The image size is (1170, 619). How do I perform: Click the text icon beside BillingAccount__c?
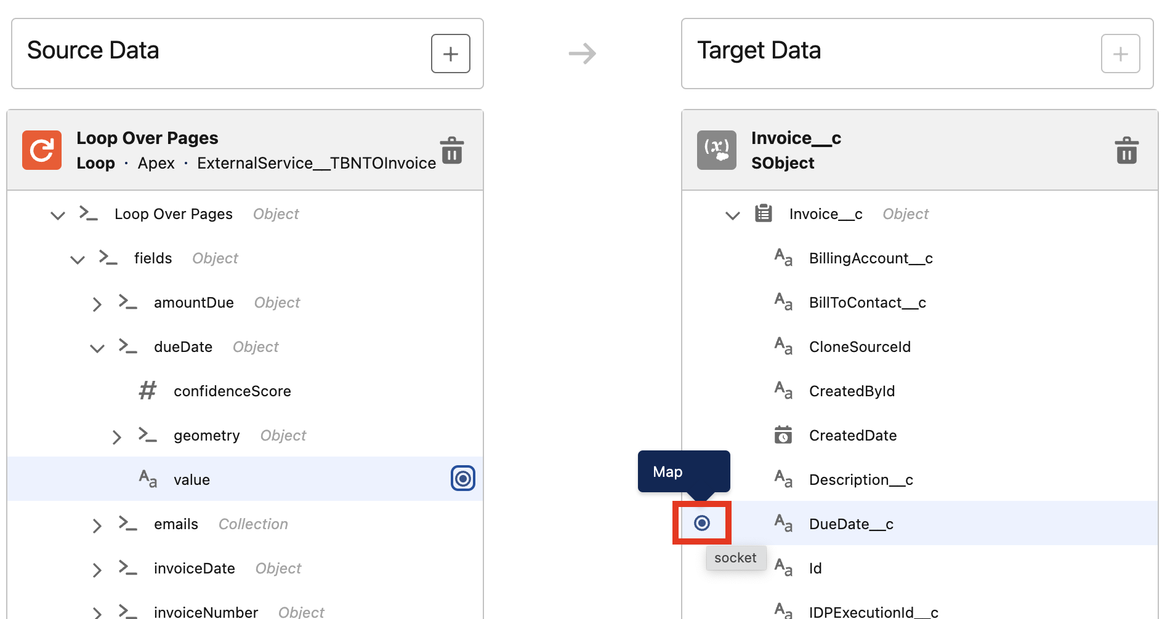click(783, 258)
